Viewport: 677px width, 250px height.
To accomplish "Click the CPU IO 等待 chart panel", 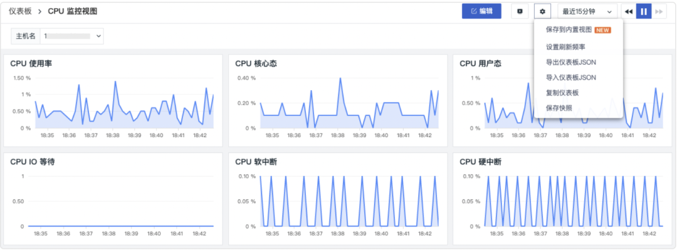I will point(113,199).
